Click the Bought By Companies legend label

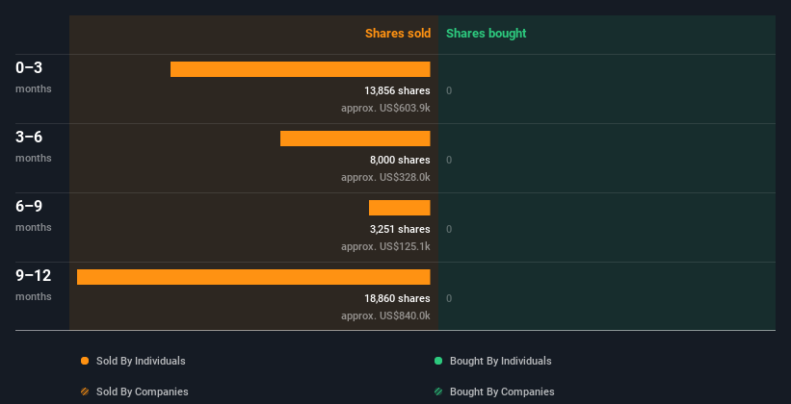502,391
